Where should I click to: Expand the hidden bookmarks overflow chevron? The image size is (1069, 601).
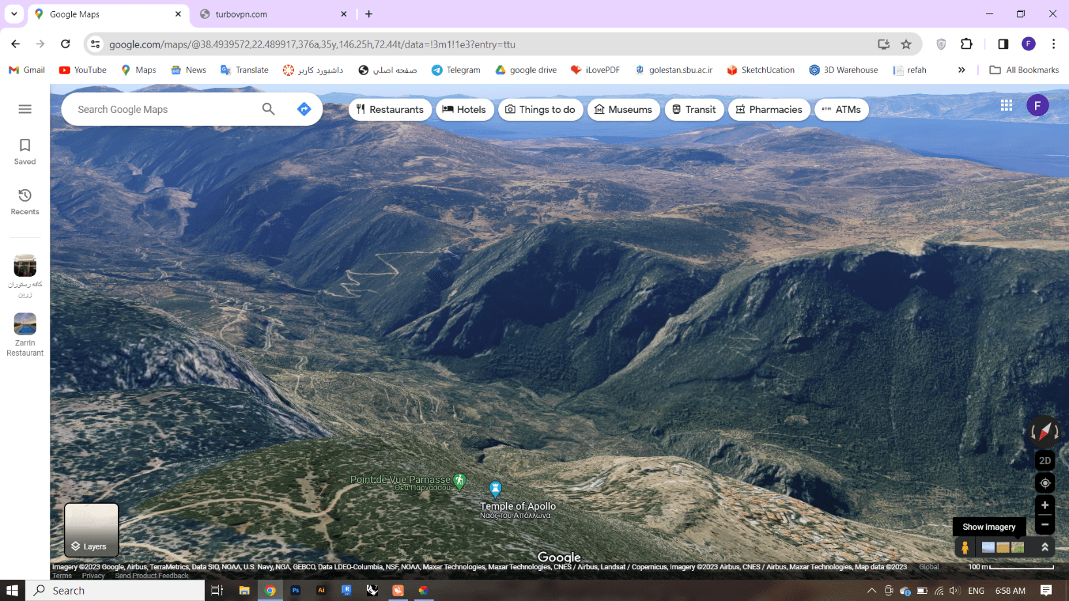[961, 70]
